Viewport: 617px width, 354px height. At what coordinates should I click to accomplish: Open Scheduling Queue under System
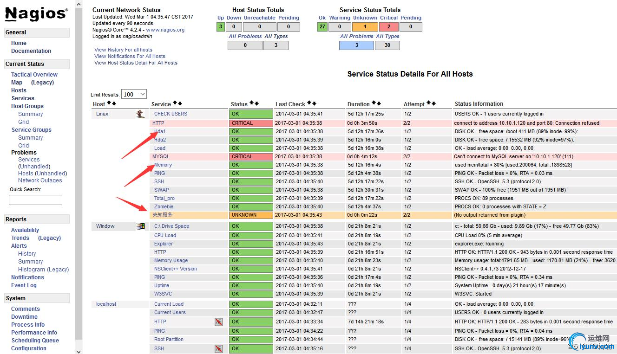pyautogui.click(x=35, y=340)
